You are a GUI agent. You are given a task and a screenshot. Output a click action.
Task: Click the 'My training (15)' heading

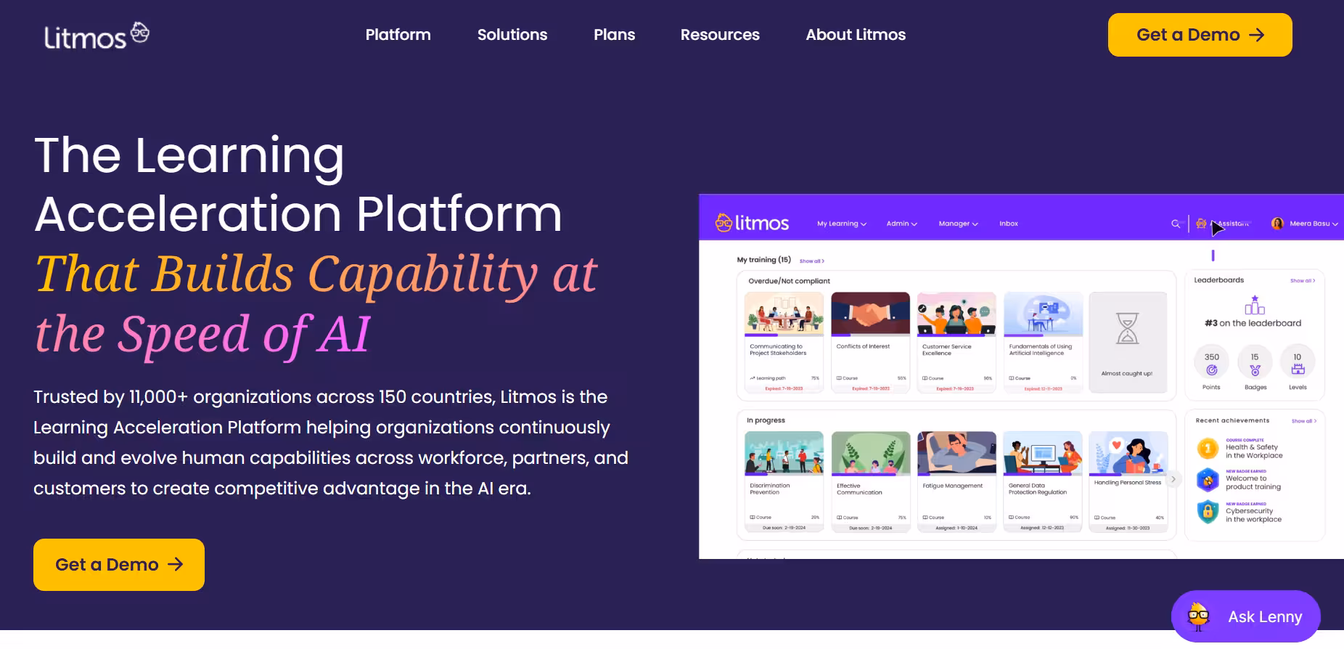tap(764, 260)
